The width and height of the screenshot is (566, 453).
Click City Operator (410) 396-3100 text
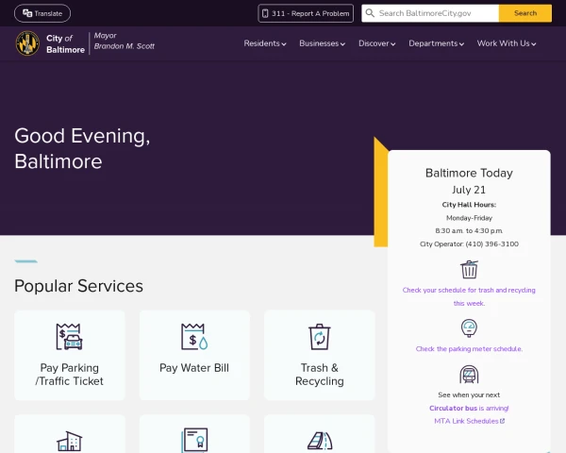(469, 244)
